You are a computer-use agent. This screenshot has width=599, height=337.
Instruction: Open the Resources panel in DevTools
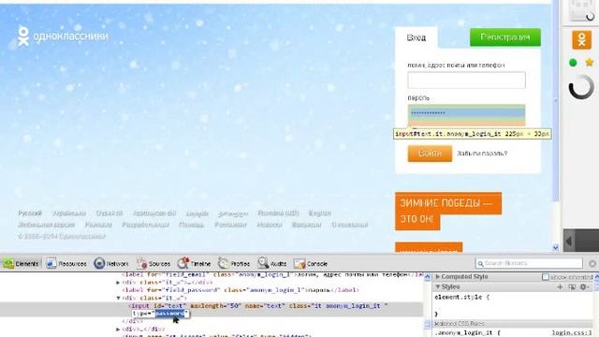pyautogui.click(x=66, y=264)
